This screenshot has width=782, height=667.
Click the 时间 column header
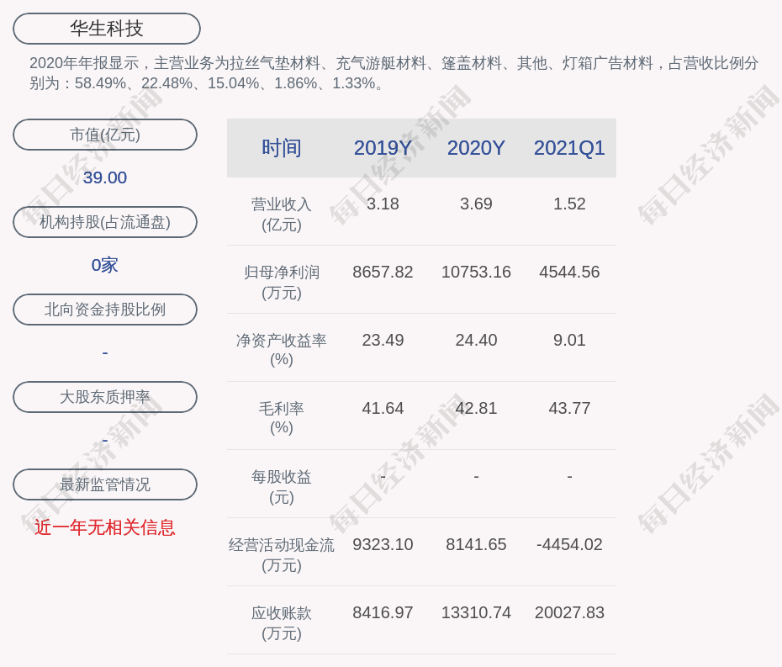pos(282,148)
